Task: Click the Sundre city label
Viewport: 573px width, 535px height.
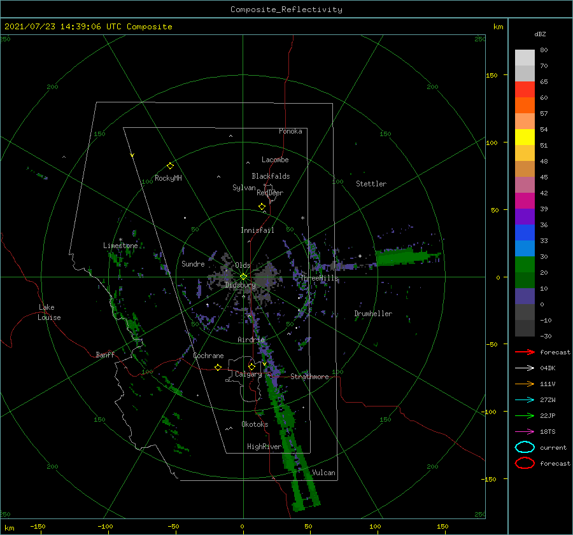Action: [193, 263]
